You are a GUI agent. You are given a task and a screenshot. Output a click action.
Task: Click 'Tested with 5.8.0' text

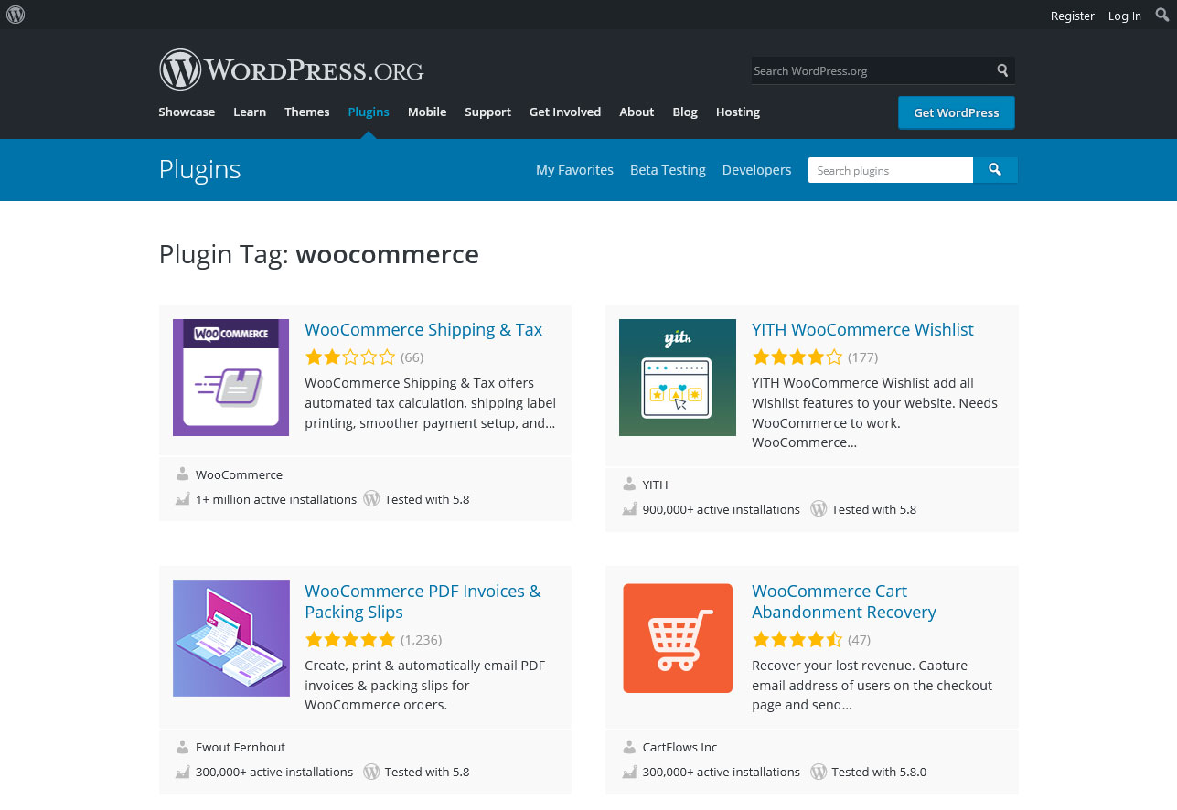pyautogui.click(x=879, y=772)
